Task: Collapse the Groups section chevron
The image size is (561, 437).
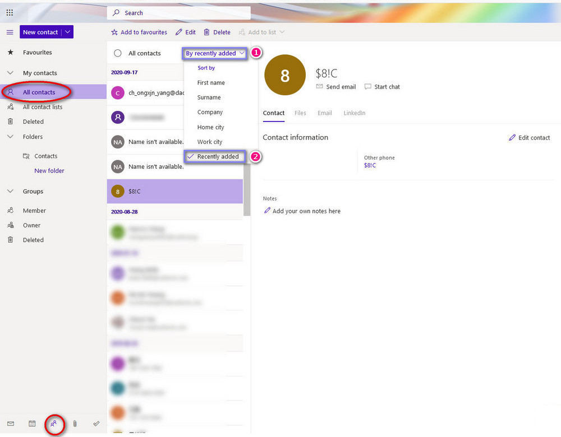Action: (x=10, y=191)
